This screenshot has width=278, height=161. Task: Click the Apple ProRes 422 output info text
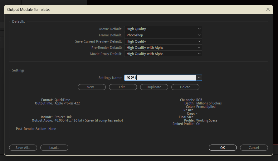(67, 103)
